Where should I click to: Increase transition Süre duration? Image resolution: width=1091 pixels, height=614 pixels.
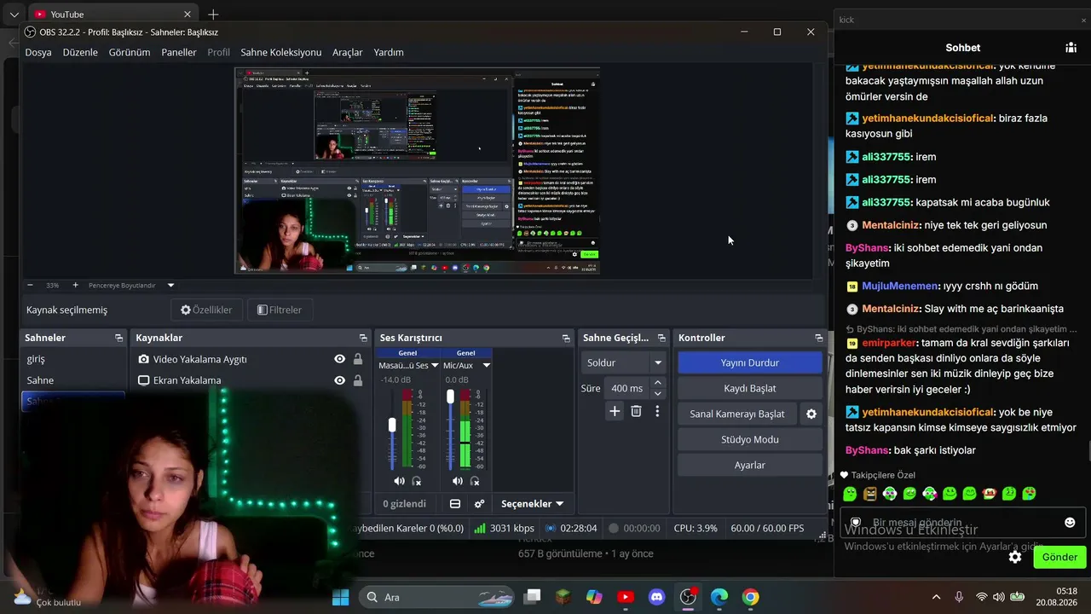657,383
